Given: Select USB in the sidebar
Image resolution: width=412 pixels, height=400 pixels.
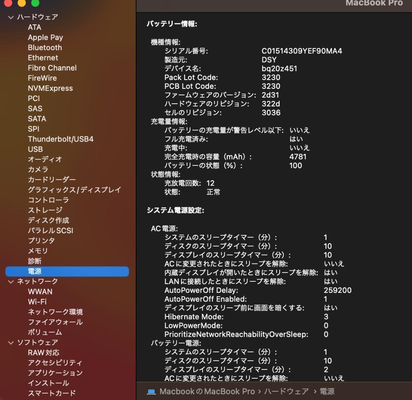Looking at the screenshot, I should coord(34,149).
